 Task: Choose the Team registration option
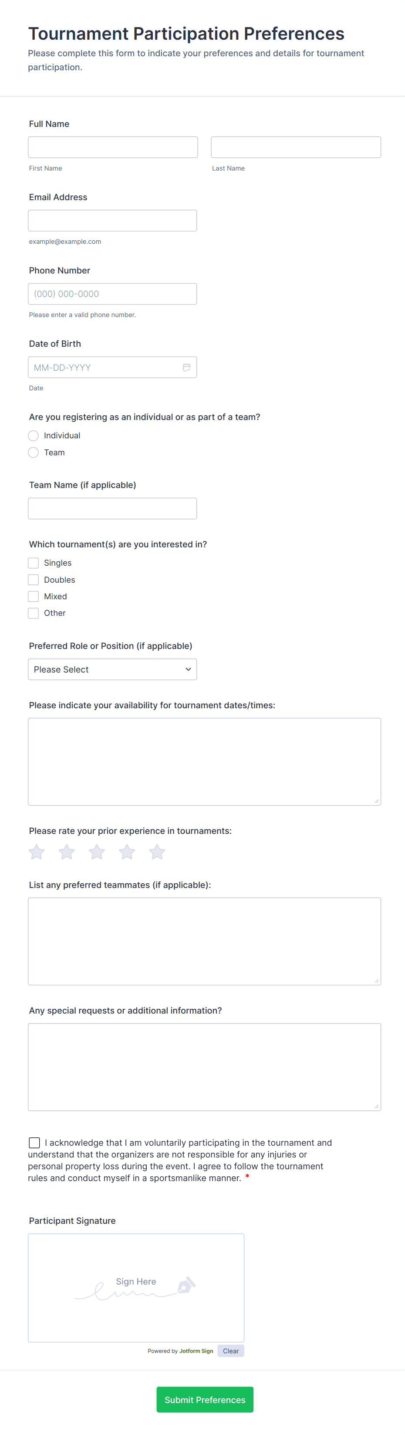click(34, 453)
